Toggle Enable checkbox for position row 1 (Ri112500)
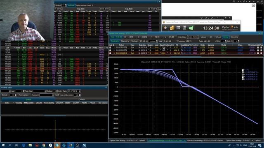 point(110,48)
